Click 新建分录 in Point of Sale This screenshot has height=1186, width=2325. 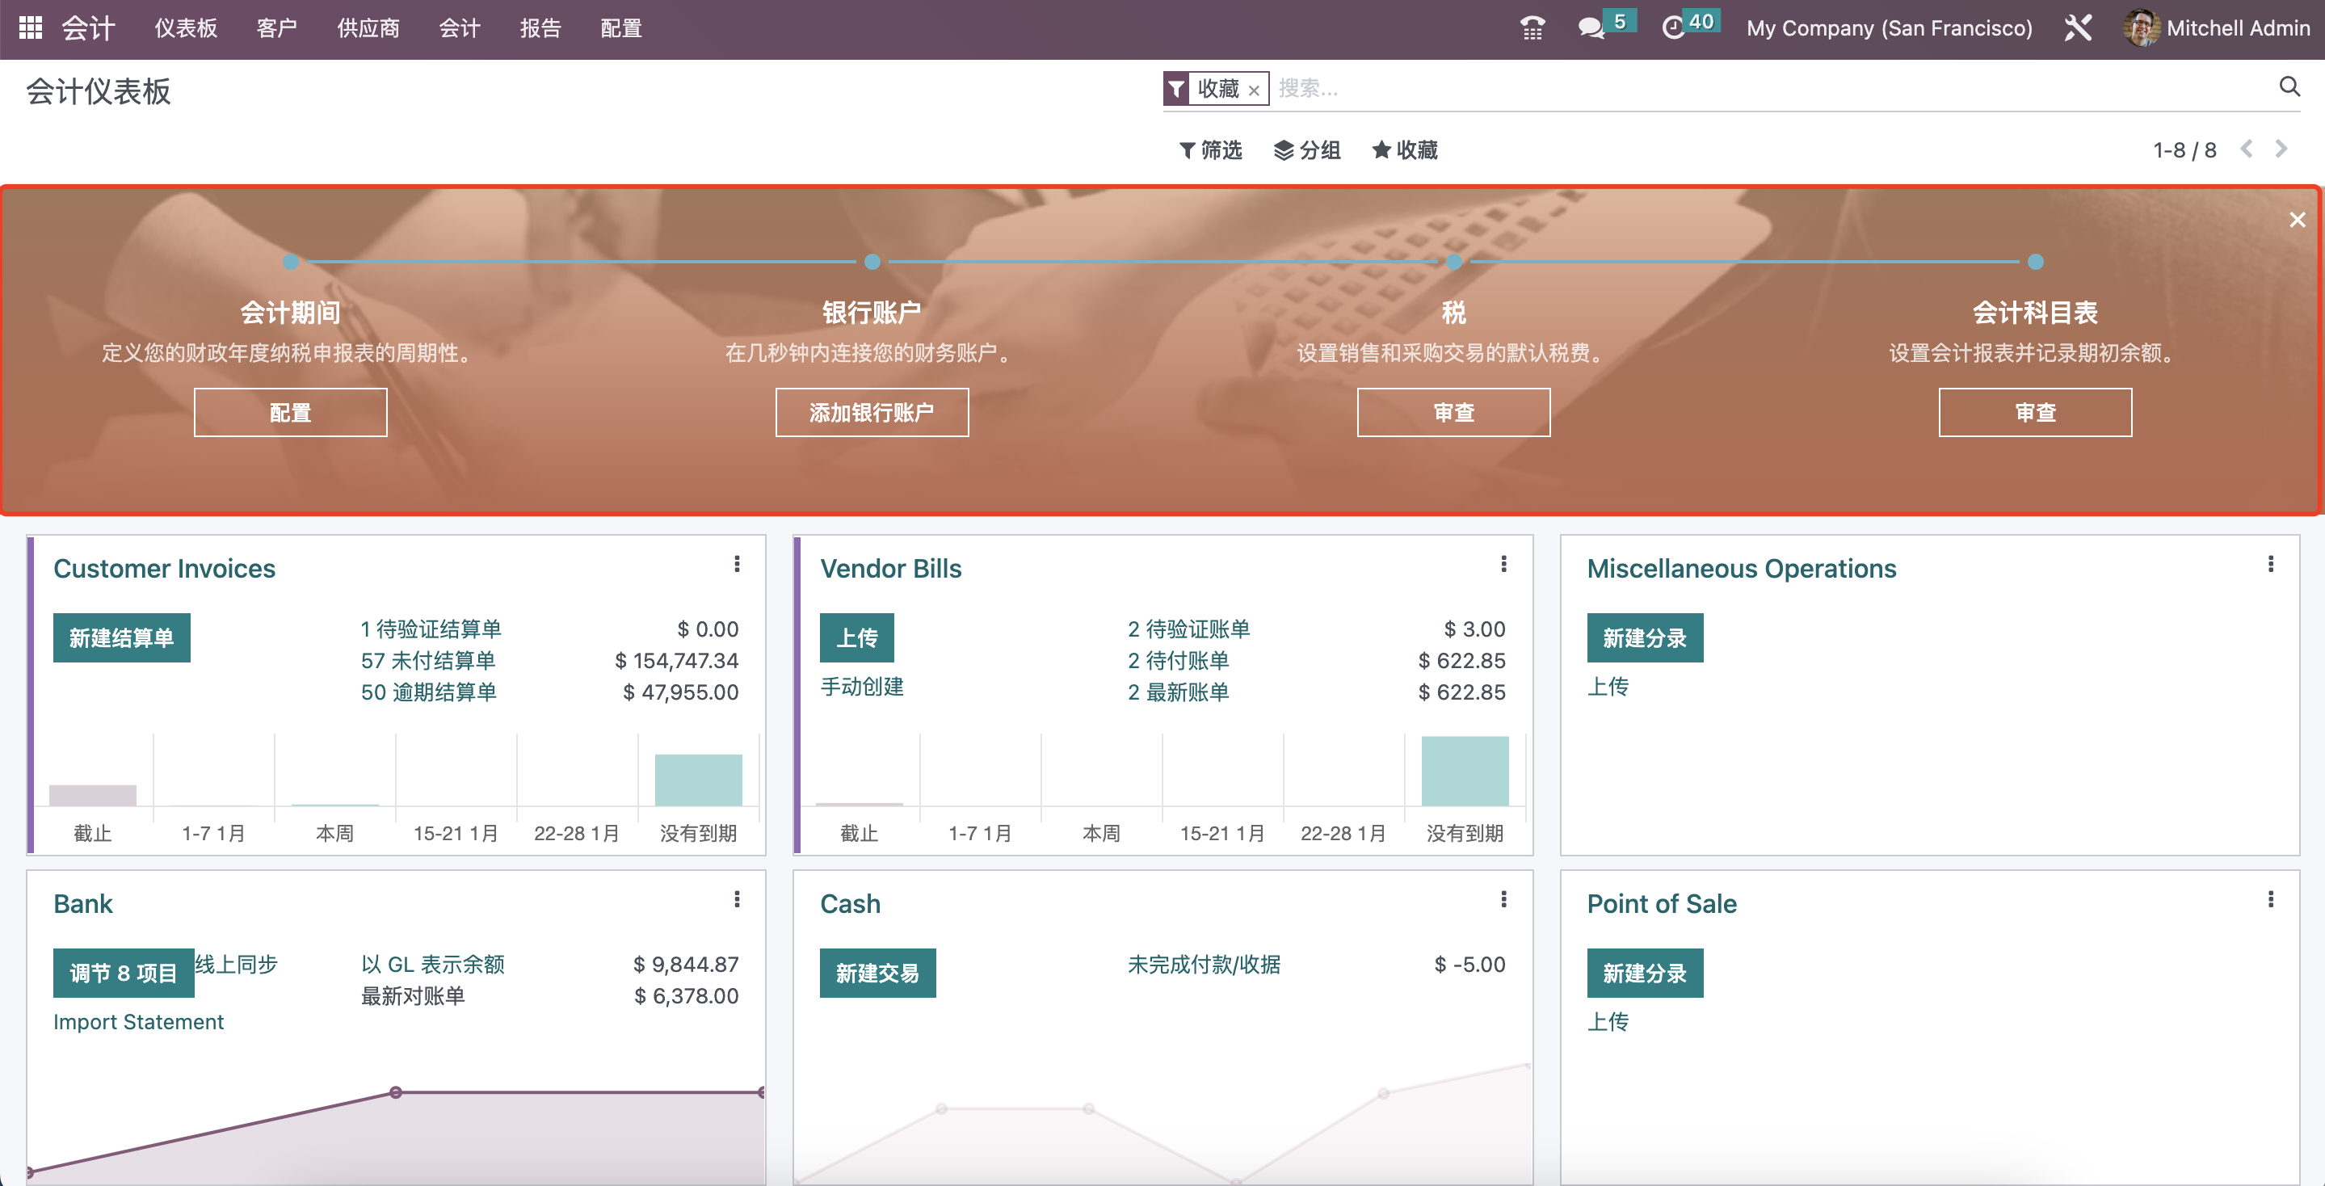coord(1645,973)
